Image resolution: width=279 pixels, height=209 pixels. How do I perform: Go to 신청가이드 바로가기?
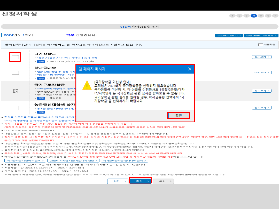pyautogui.click(x=261, y=36)
